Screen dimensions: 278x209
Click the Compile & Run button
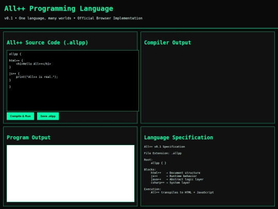point(21,116)
